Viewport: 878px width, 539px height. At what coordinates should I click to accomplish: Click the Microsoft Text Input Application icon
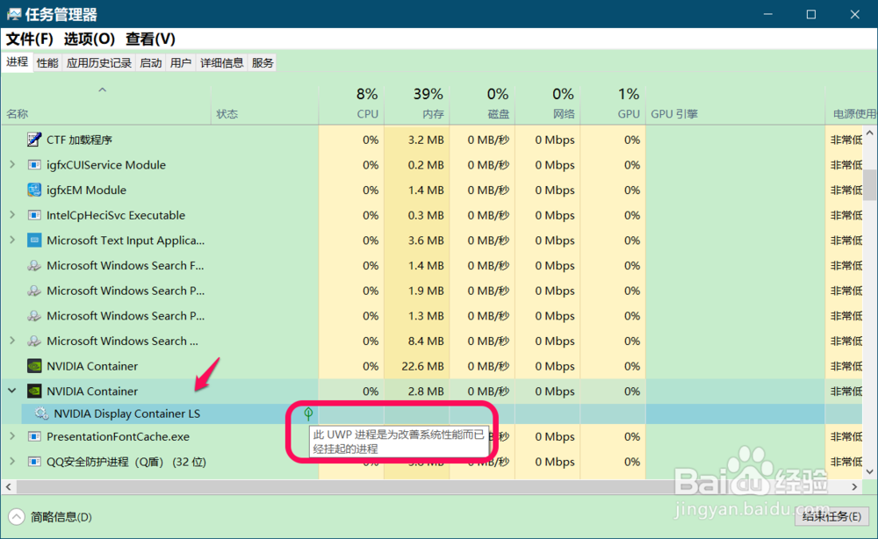[34, 241]
